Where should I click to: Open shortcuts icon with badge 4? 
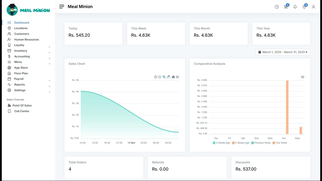[286, 7]
